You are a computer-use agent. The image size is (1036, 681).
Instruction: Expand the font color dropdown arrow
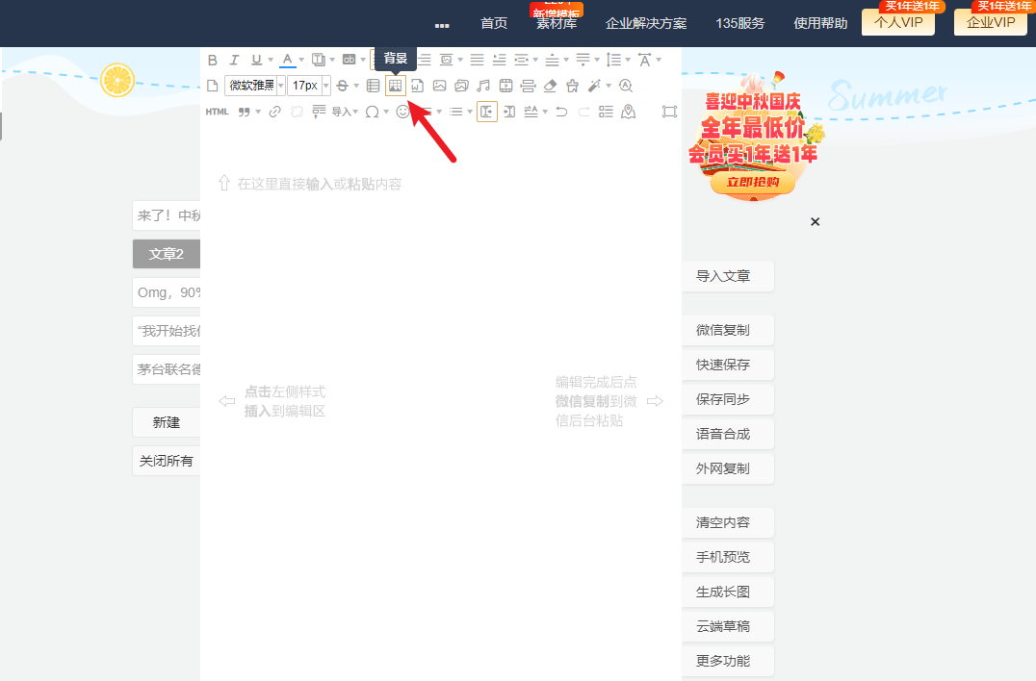(301, 60)
